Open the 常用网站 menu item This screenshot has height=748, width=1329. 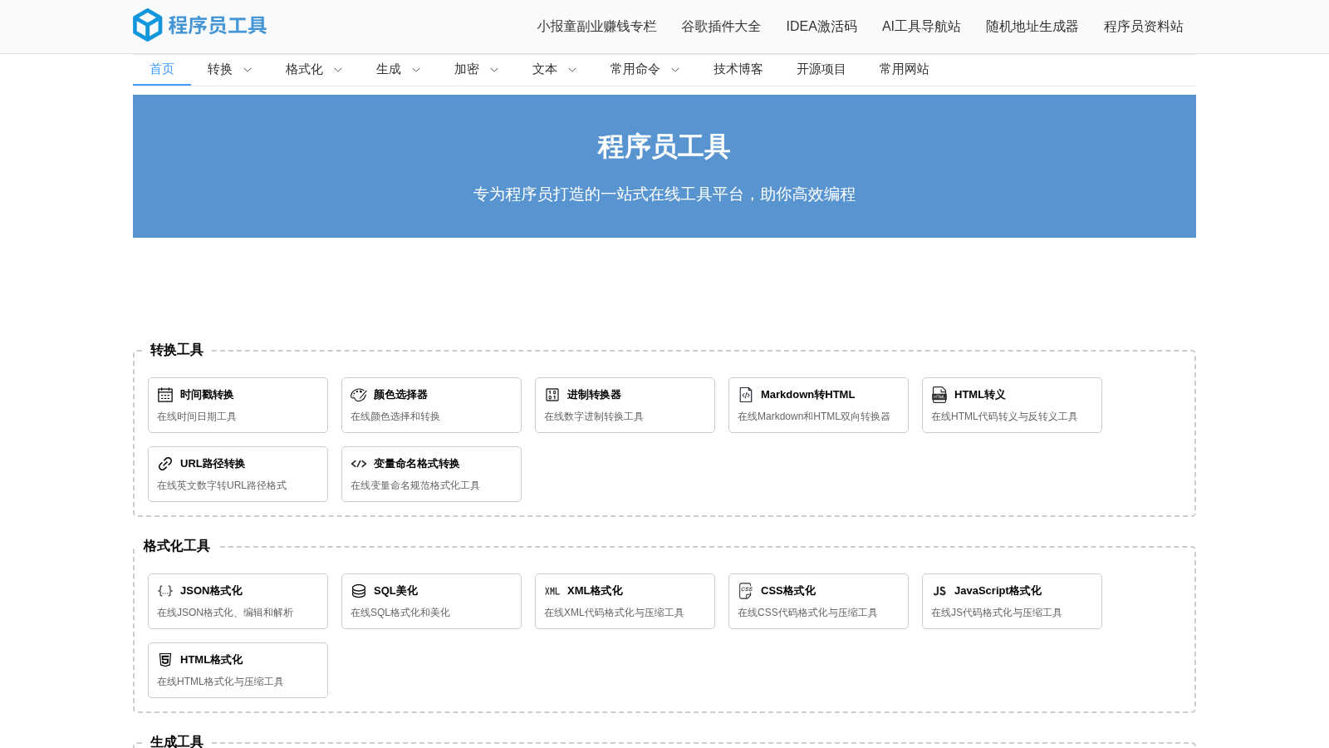tap(905, 69)
